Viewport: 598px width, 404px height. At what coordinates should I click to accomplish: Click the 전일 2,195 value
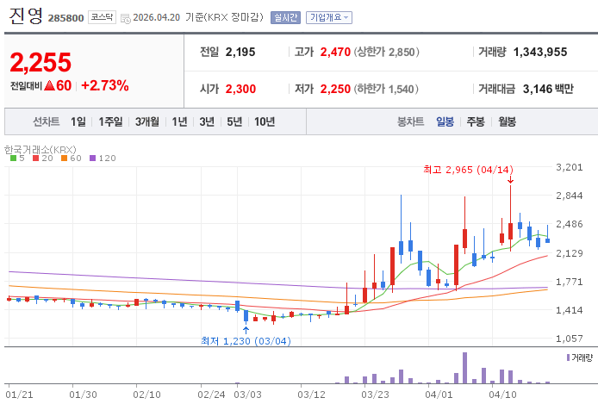pos(240,52)
